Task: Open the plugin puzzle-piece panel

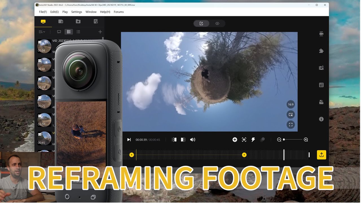Action: coord(321,51)
